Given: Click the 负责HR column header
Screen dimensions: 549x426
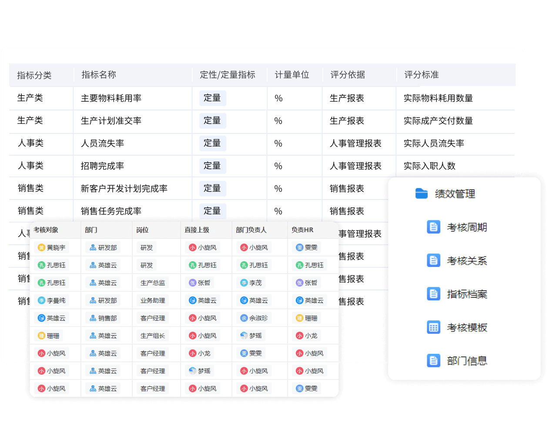Looking at the screenshot, I should tap(302, 230).
